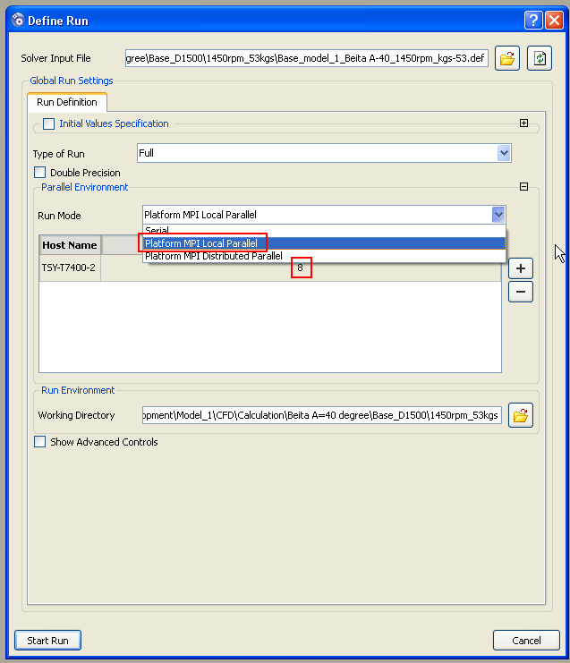Toggle the Double Precision checkbox
The width and height of the screenshot is (570, 663).
click(x=39, y=173)
